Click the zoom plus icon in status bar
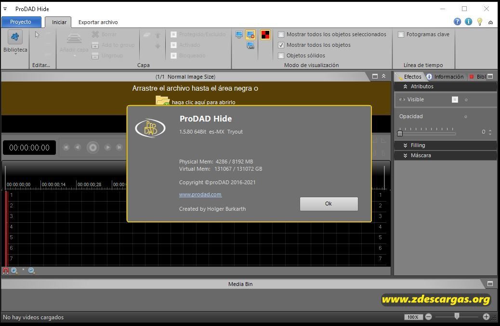Viewport: 500px width, 326px height. [x=486, y=317]
